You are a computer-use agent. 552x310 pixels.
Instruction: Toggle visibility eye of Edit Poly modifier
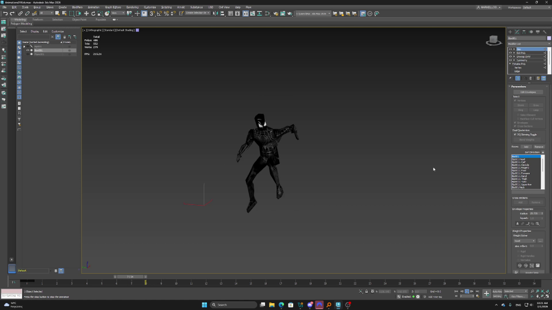pyautogui.click(x=510, y=53)
